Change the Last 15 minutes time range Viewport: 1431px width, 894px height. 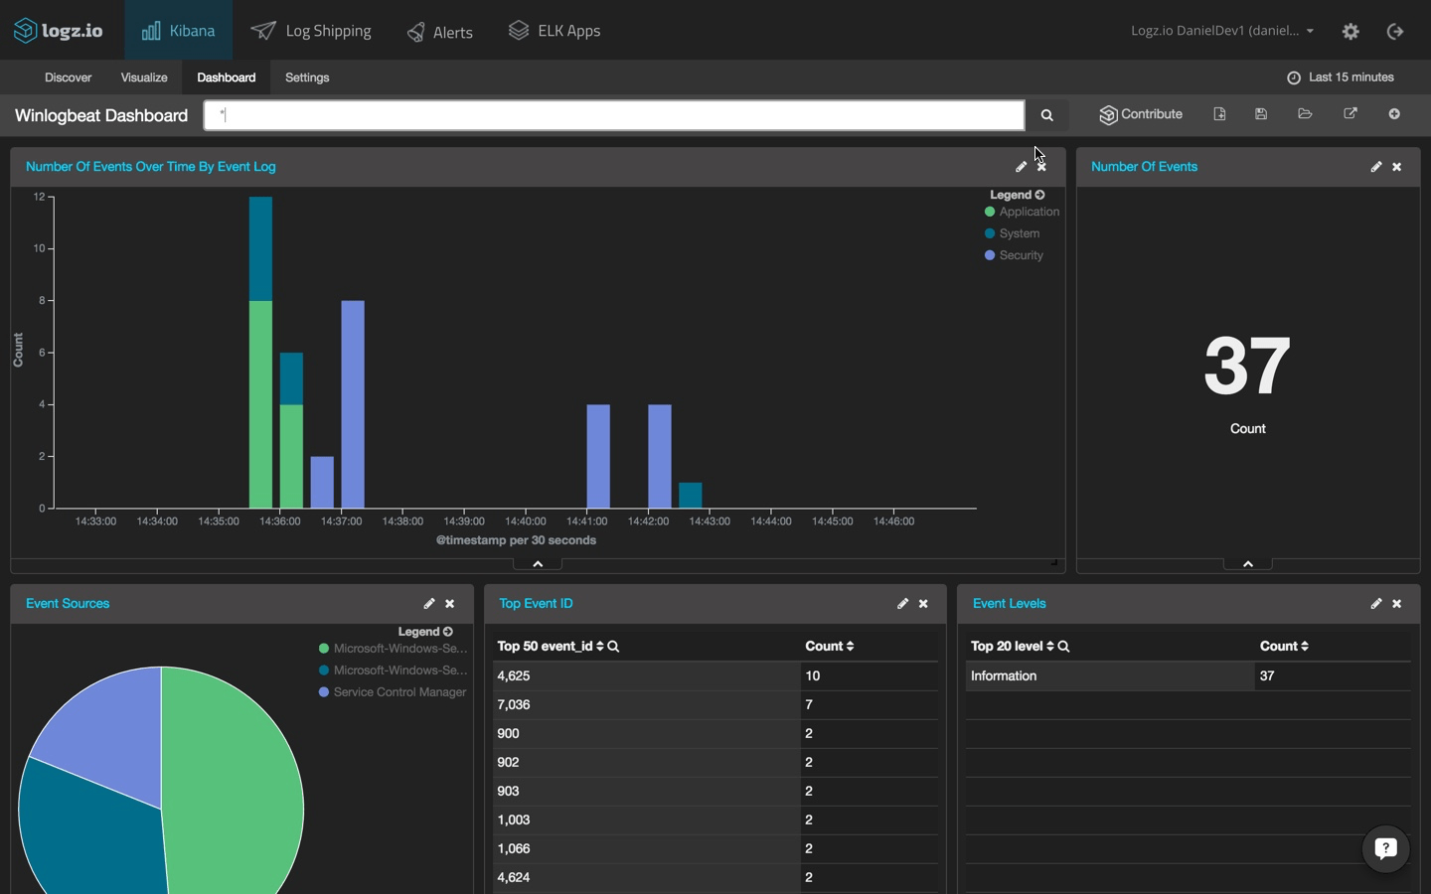[x=1341, y=76]
